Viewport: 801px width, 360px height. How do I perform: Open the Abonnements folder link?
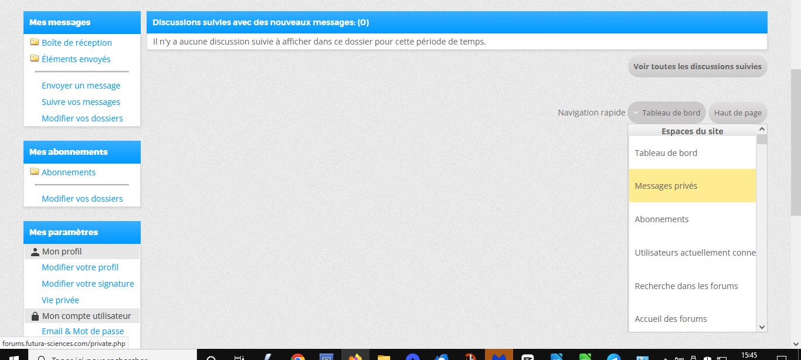point(69,172)
